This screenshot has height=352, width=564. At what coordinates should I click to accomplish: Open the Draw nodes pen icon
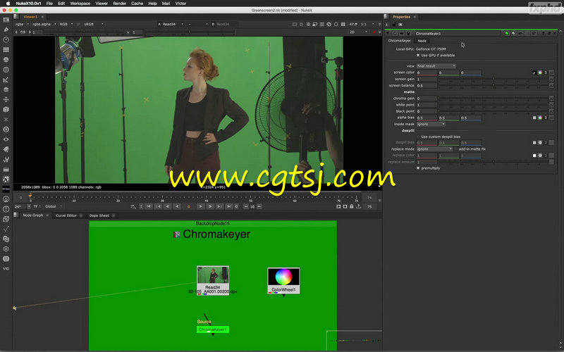[x=6, y=30]
